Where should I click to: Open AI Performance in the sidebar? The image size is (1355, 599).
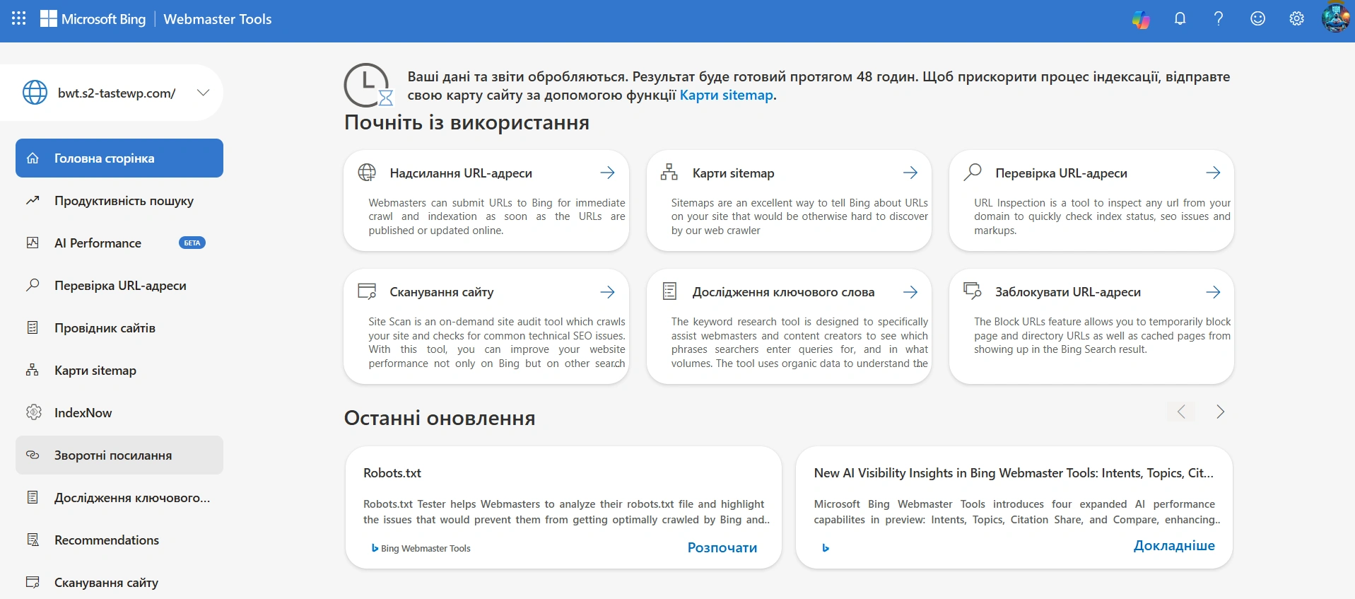[x=119, y=243]
